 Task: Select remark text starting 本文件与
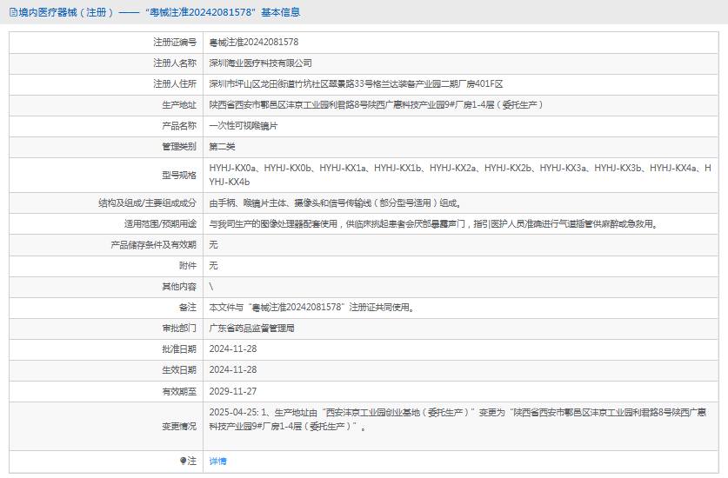[x=311, y=307]
